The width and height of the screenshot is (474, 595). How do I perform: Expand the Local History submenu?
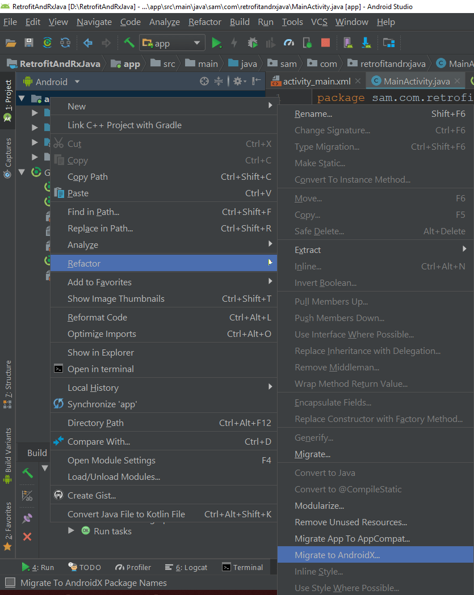[163, 387]
